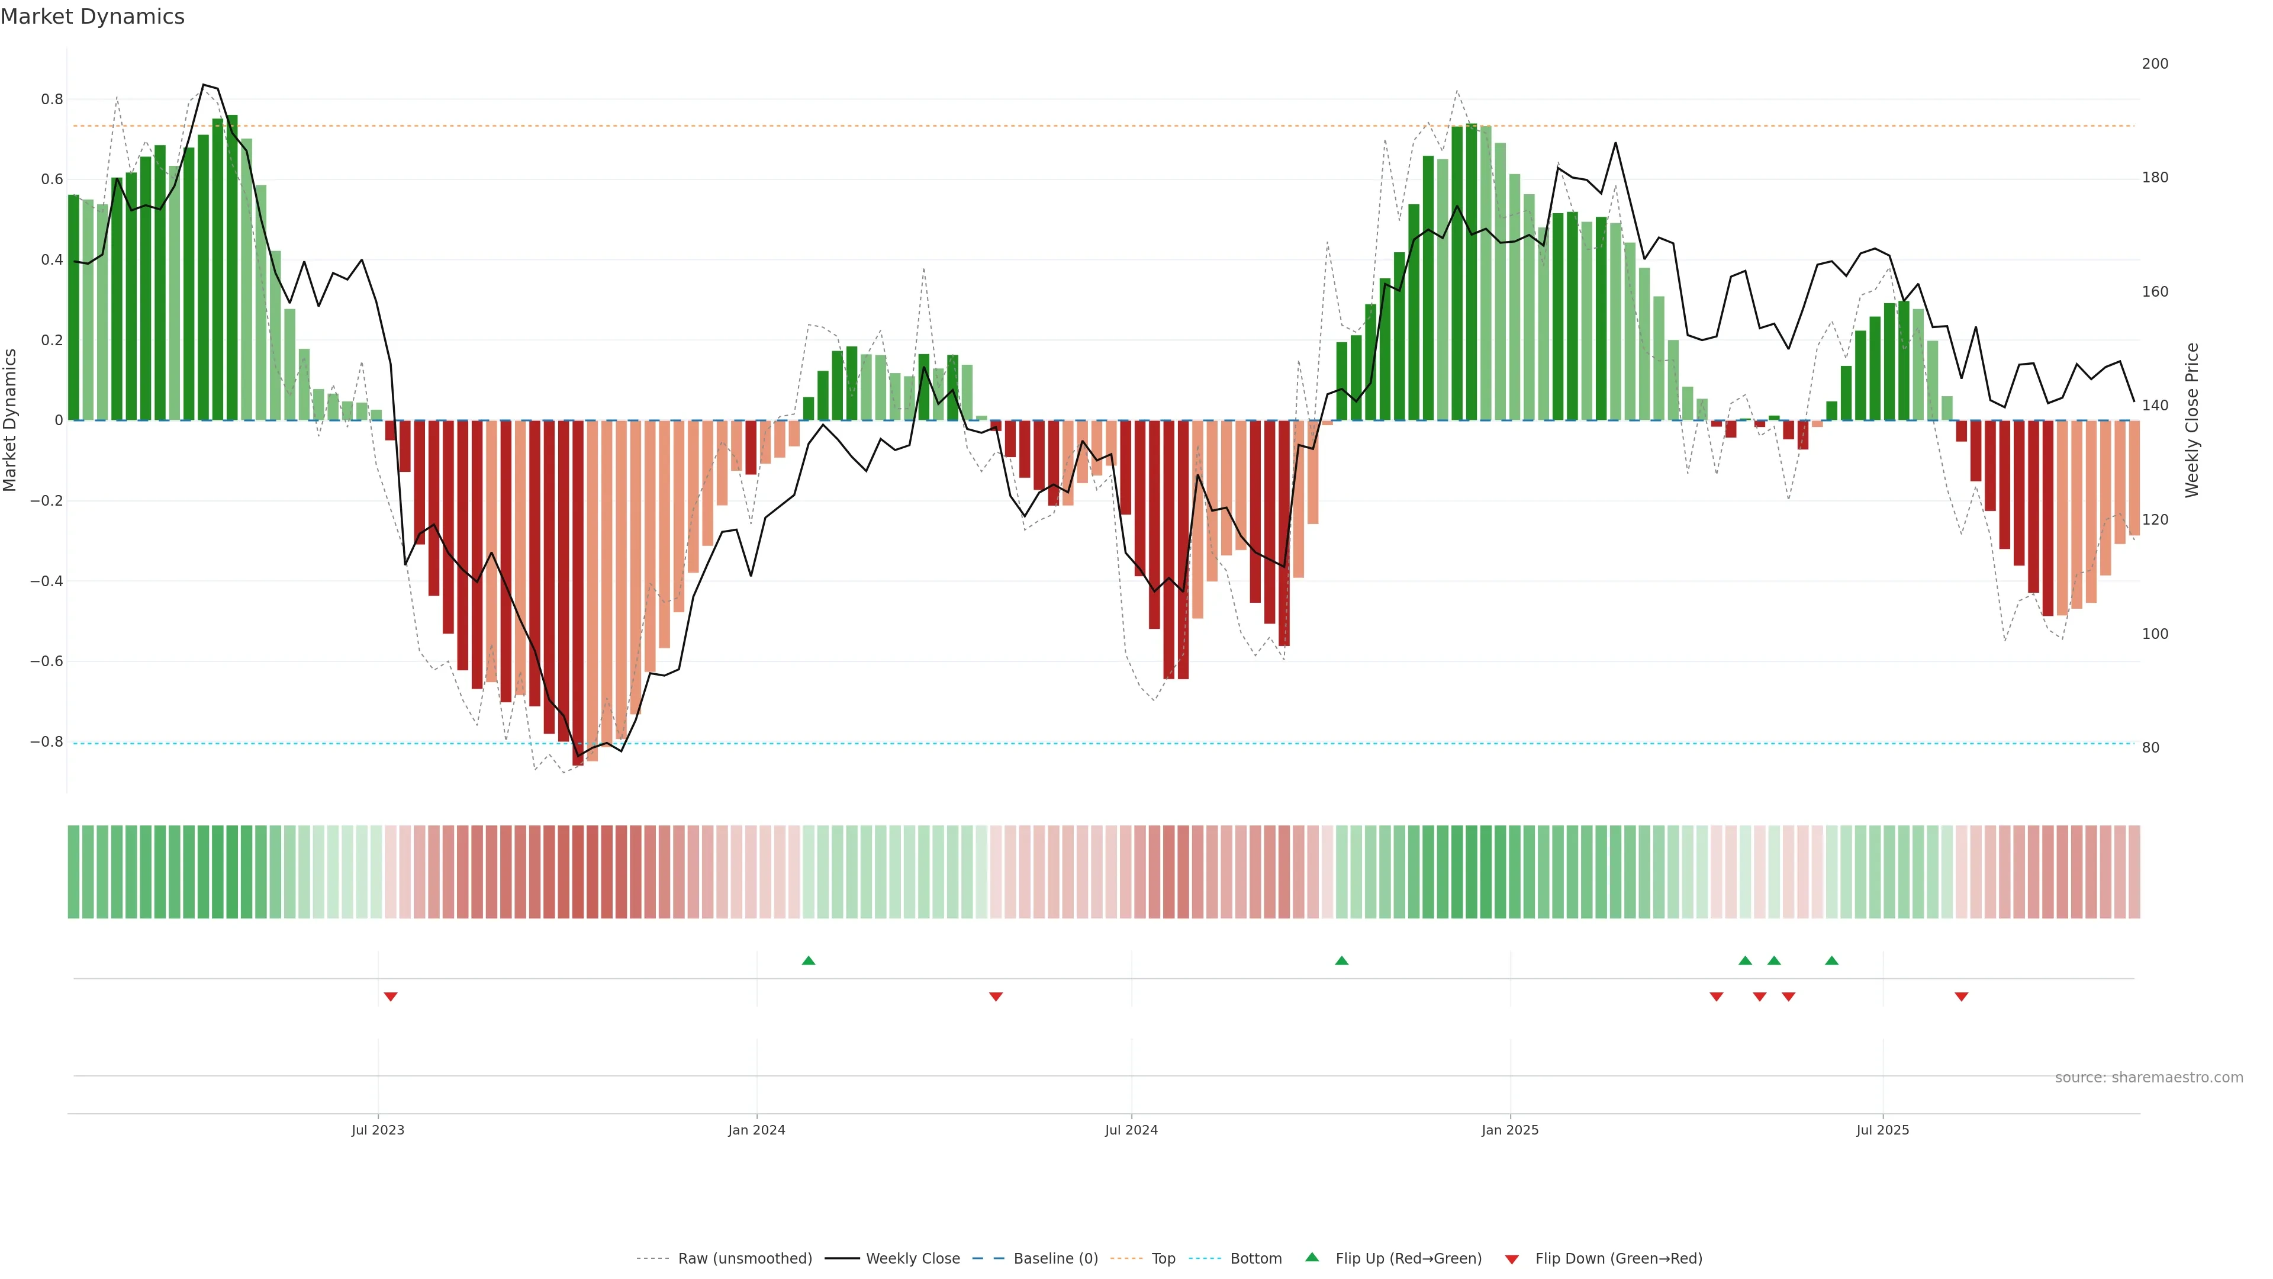Click the Flip Up green triangle in legend
2273x1279 pixels.
tap(1312, 1257)
